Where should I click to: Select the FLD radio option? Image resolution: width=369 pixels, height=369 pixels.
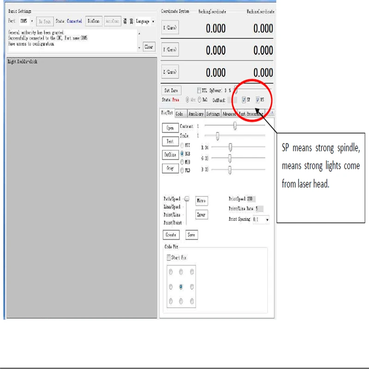[x=182, y=170]
